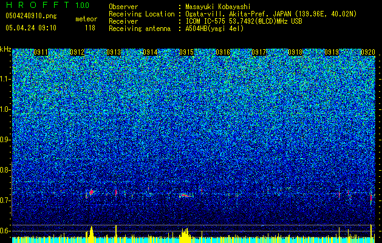Click the Receiving antenna label
Image resolution: width=382 pixels, height=243 pixels.
point(140,29)
